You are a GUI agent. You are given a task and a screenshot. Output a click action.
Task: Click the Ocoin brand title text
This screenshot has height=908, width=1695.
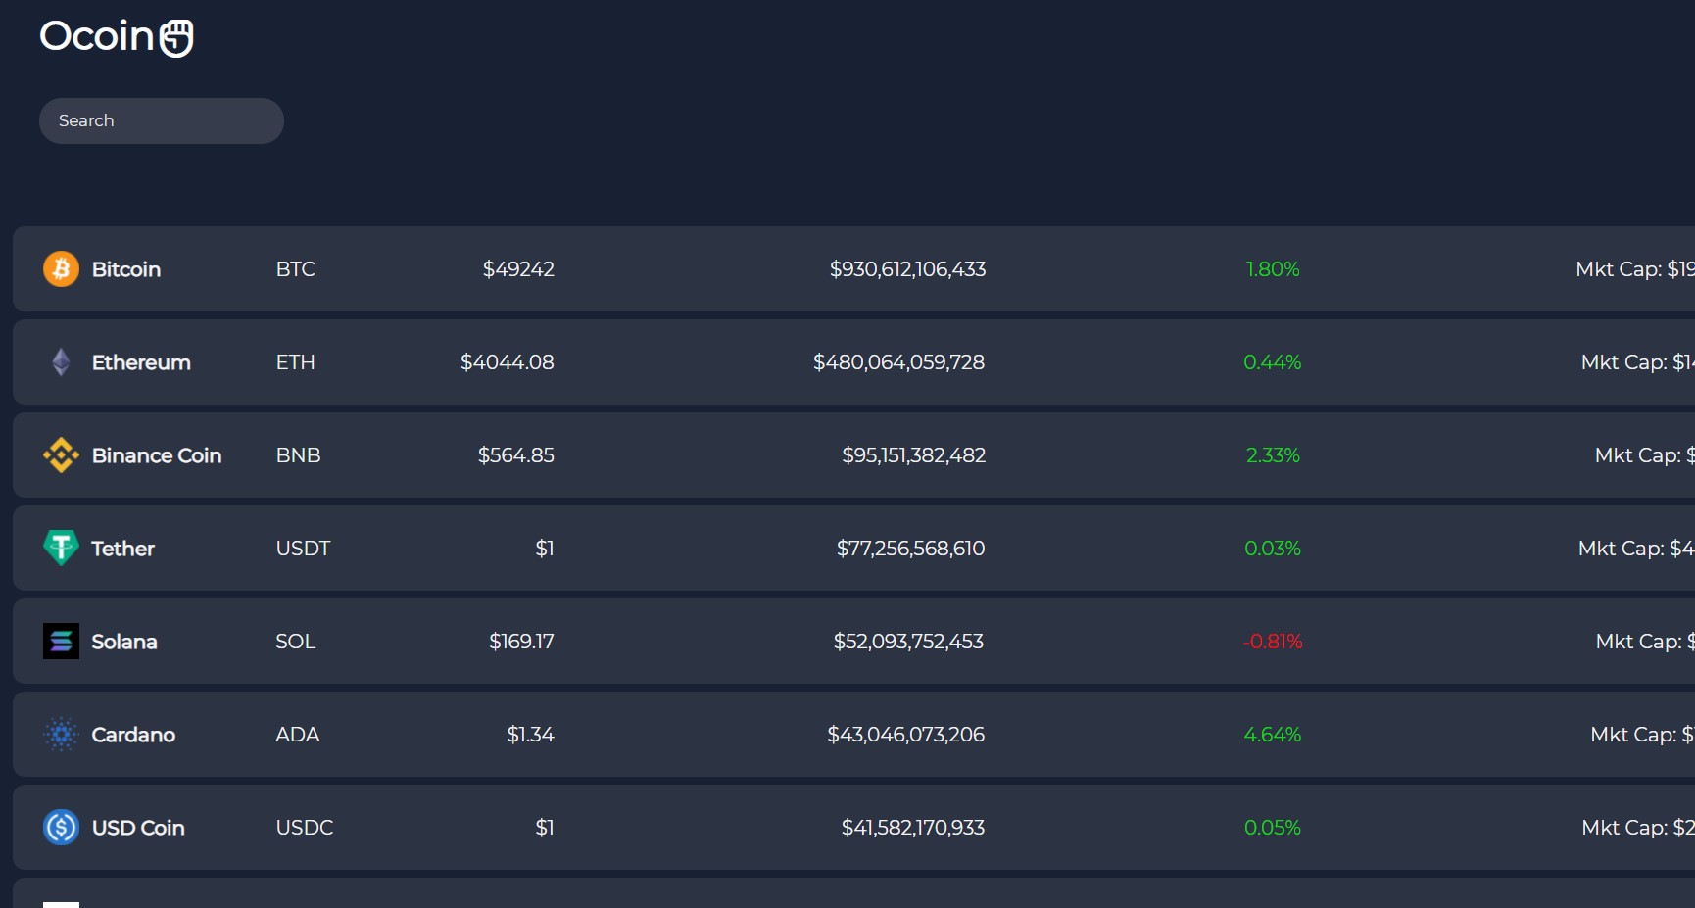(97, 36)
